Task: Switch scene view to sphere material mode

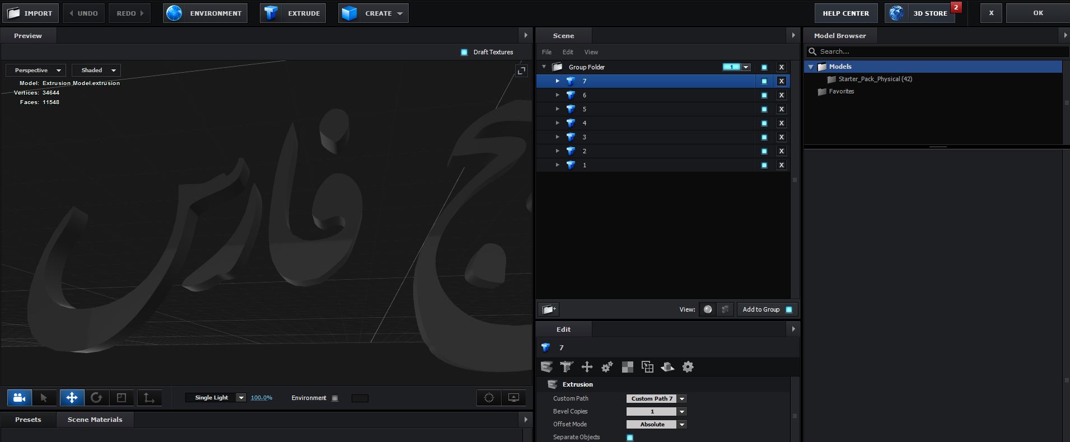Action: click(708, 309)
